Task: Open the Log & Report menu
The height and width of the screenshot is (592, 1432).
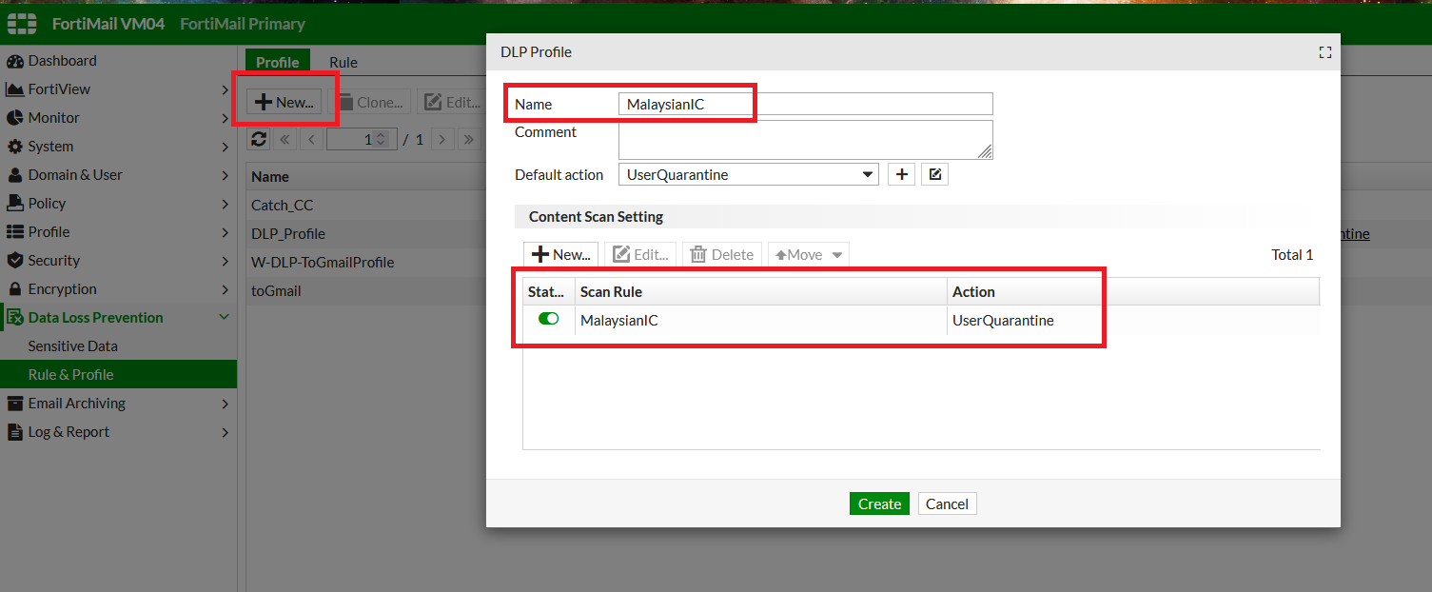Action: tap(118, 432)
